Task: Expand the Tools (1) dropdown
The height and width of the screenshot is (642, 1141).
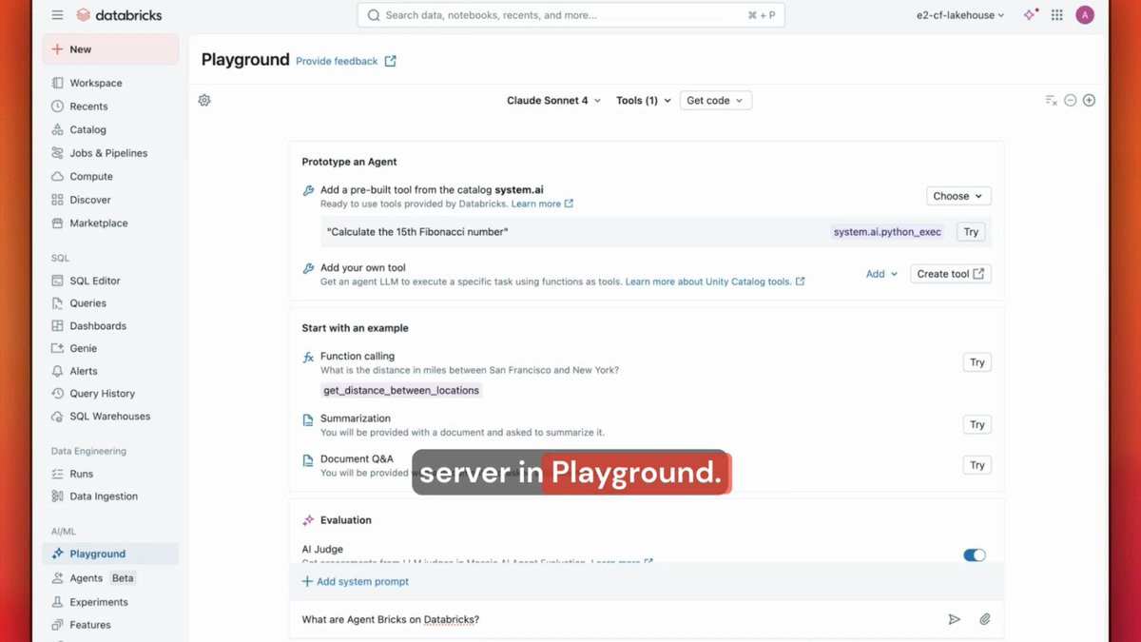Action: (x=644, y=100)
